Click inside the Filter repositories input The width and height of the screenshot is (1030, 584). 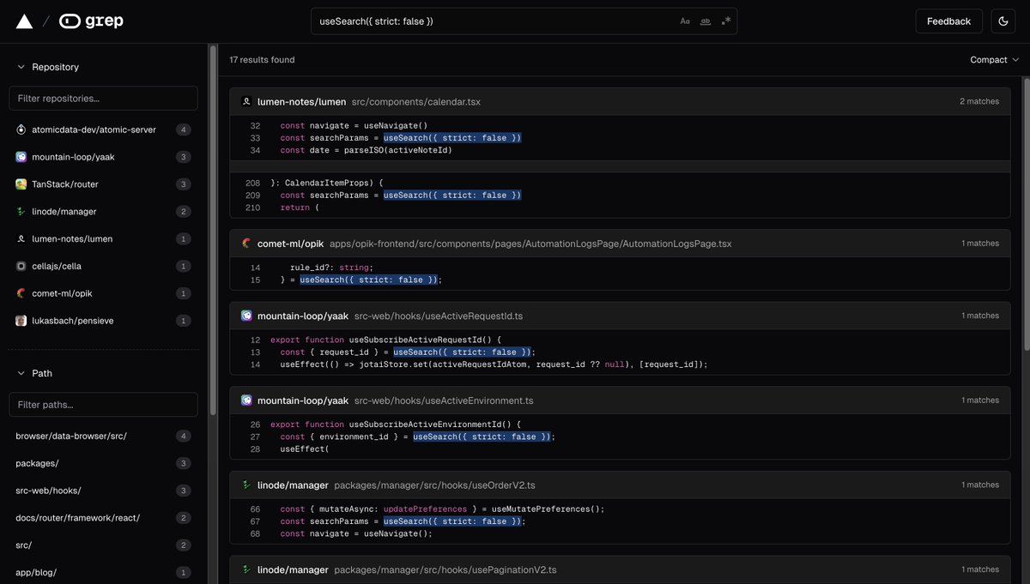click(x=102, y=97)
